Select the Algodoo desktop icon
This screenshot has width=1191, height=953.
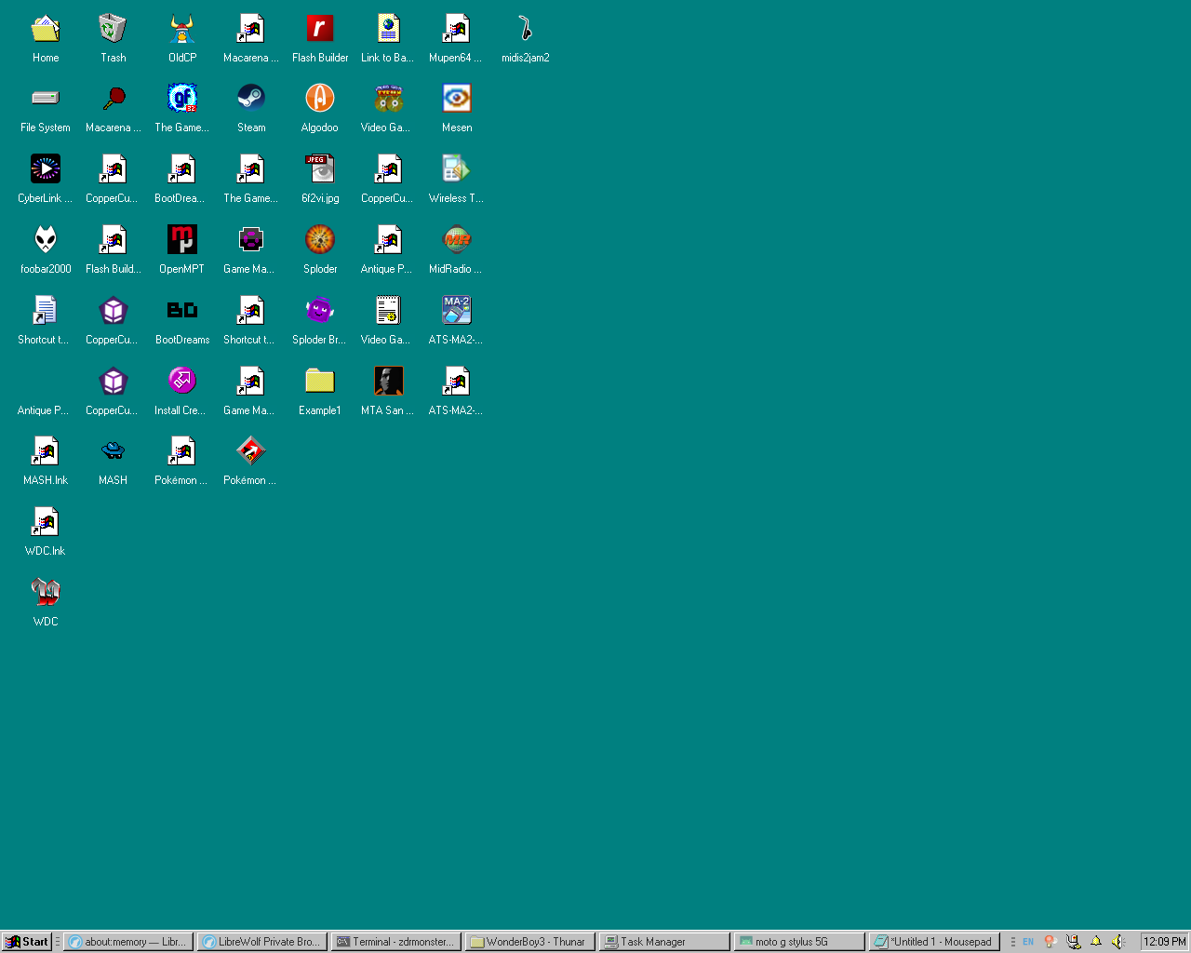[319, 99]
